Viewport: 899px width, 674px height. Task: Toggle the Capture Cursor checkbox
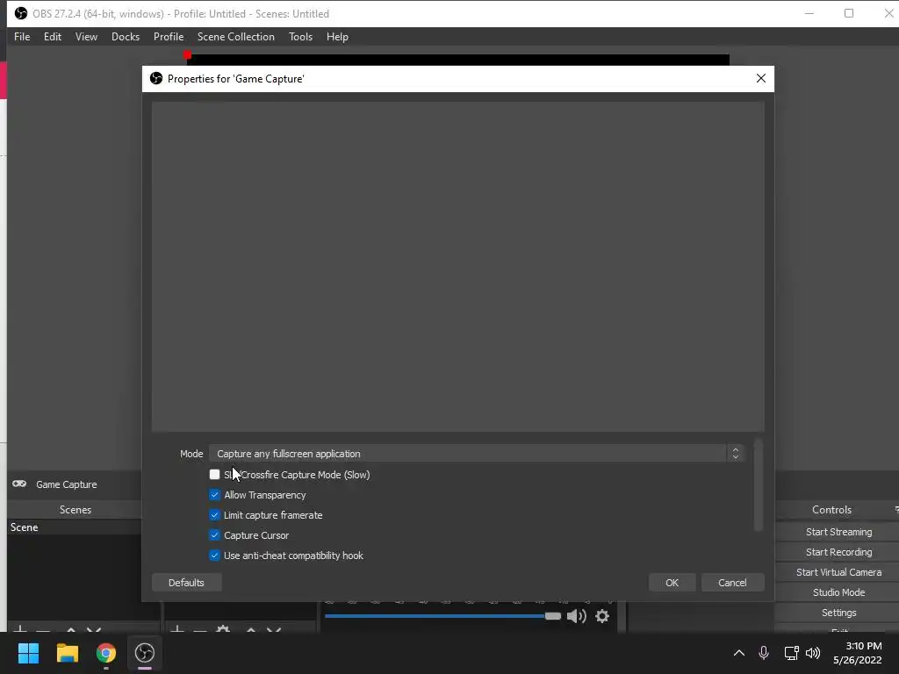coord(214,534)
